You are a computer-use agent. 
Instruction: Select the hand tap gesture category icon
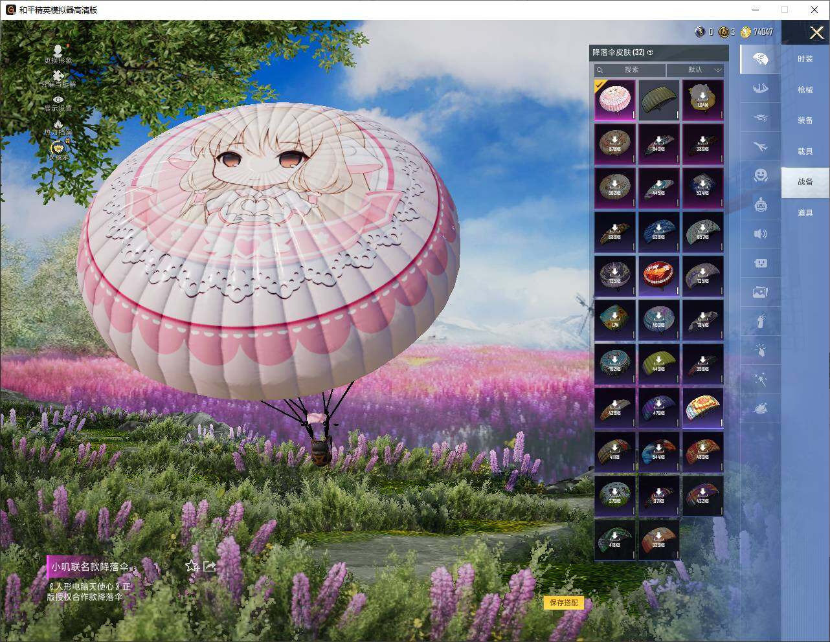(761, 350)
